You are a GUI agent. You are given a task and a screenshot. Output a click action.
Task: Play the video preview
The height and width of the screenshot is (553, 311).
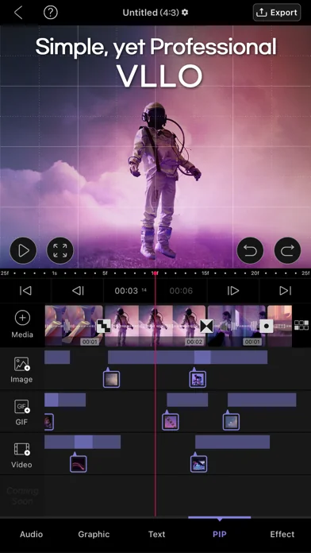[23, 250]
